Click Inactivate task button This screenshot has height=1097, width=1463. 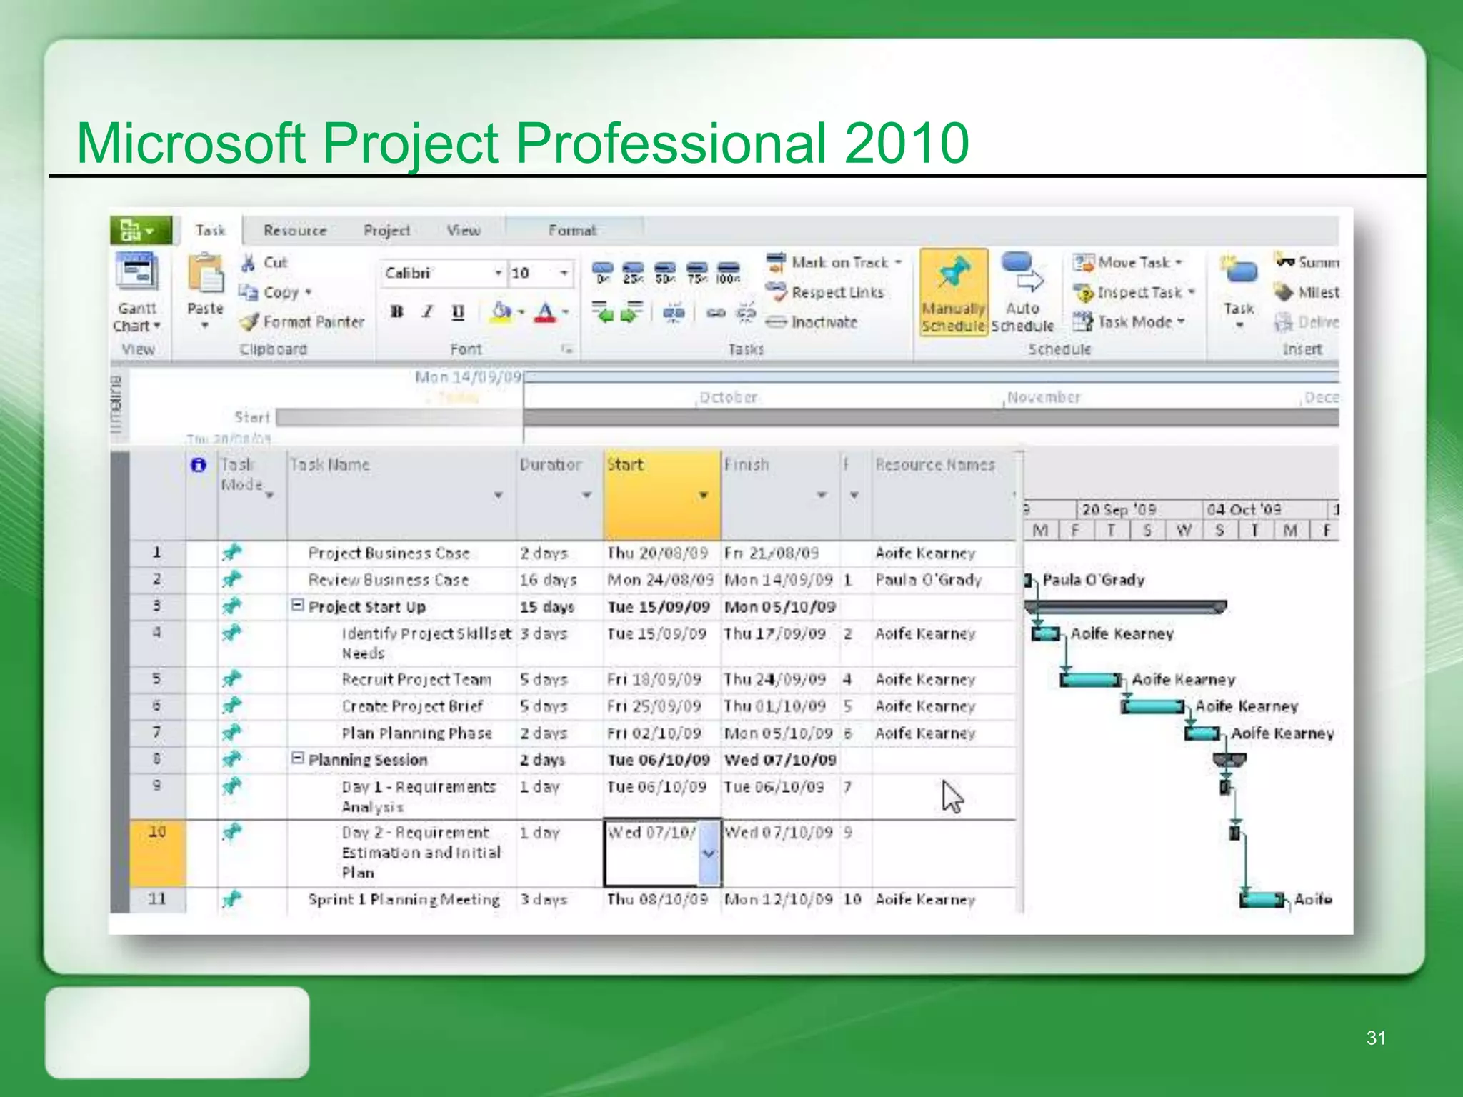pyautogui.click(x=812, y=322)
